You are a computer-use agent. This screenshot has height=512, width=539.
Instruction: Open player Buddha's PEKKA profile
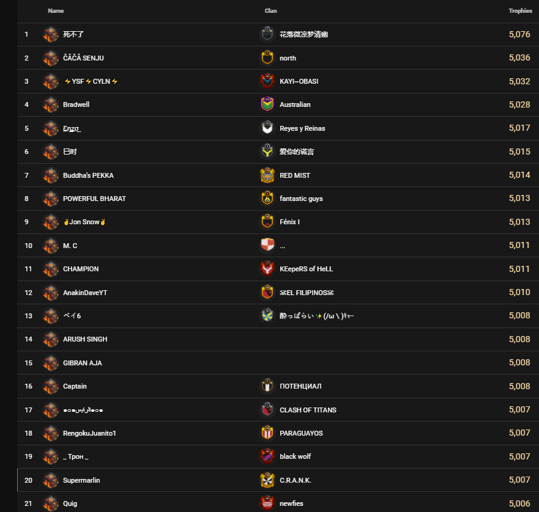(x=88, y=175)
